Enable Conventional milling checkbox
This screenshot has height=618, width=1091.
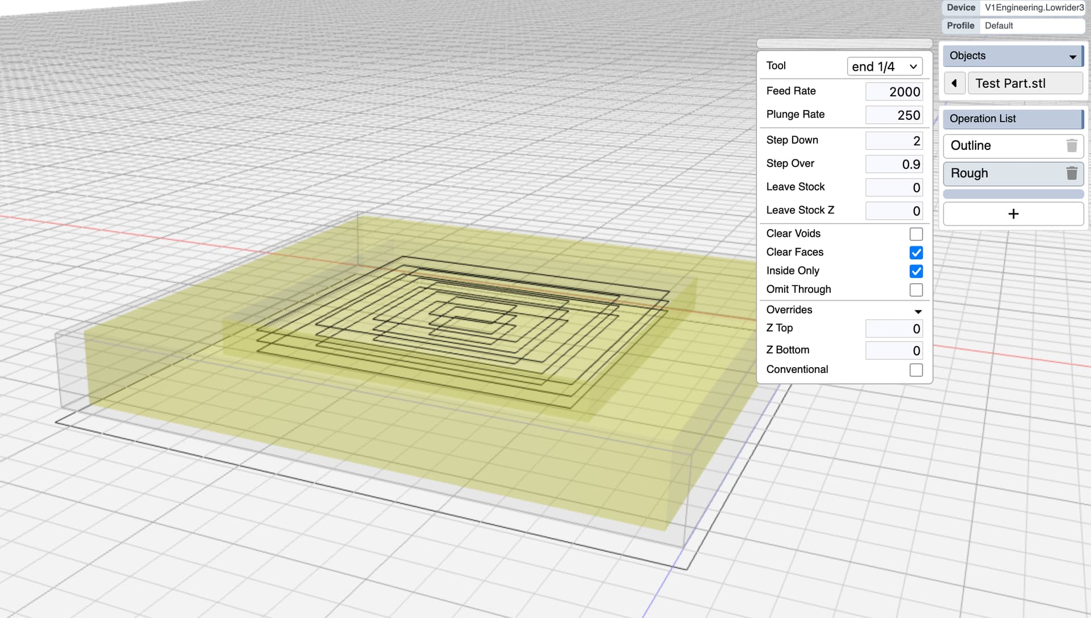[916, 370]
